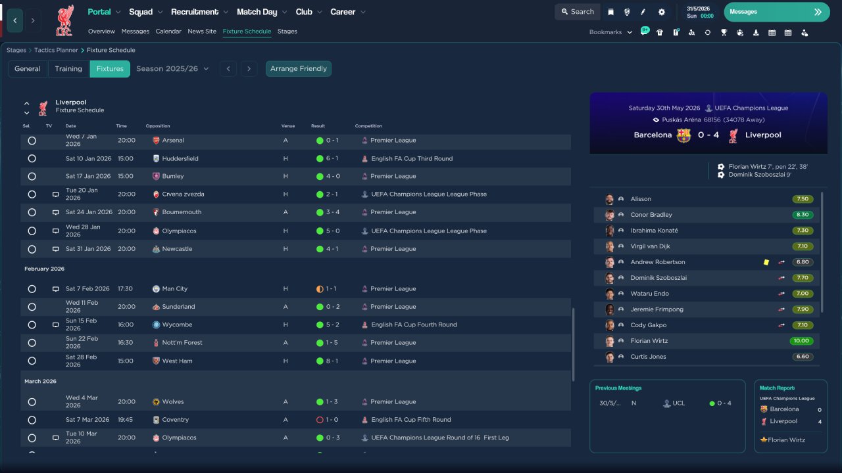
Task: Click the trophy icon in bookmarks bar
Action: (x=724, y=32)
